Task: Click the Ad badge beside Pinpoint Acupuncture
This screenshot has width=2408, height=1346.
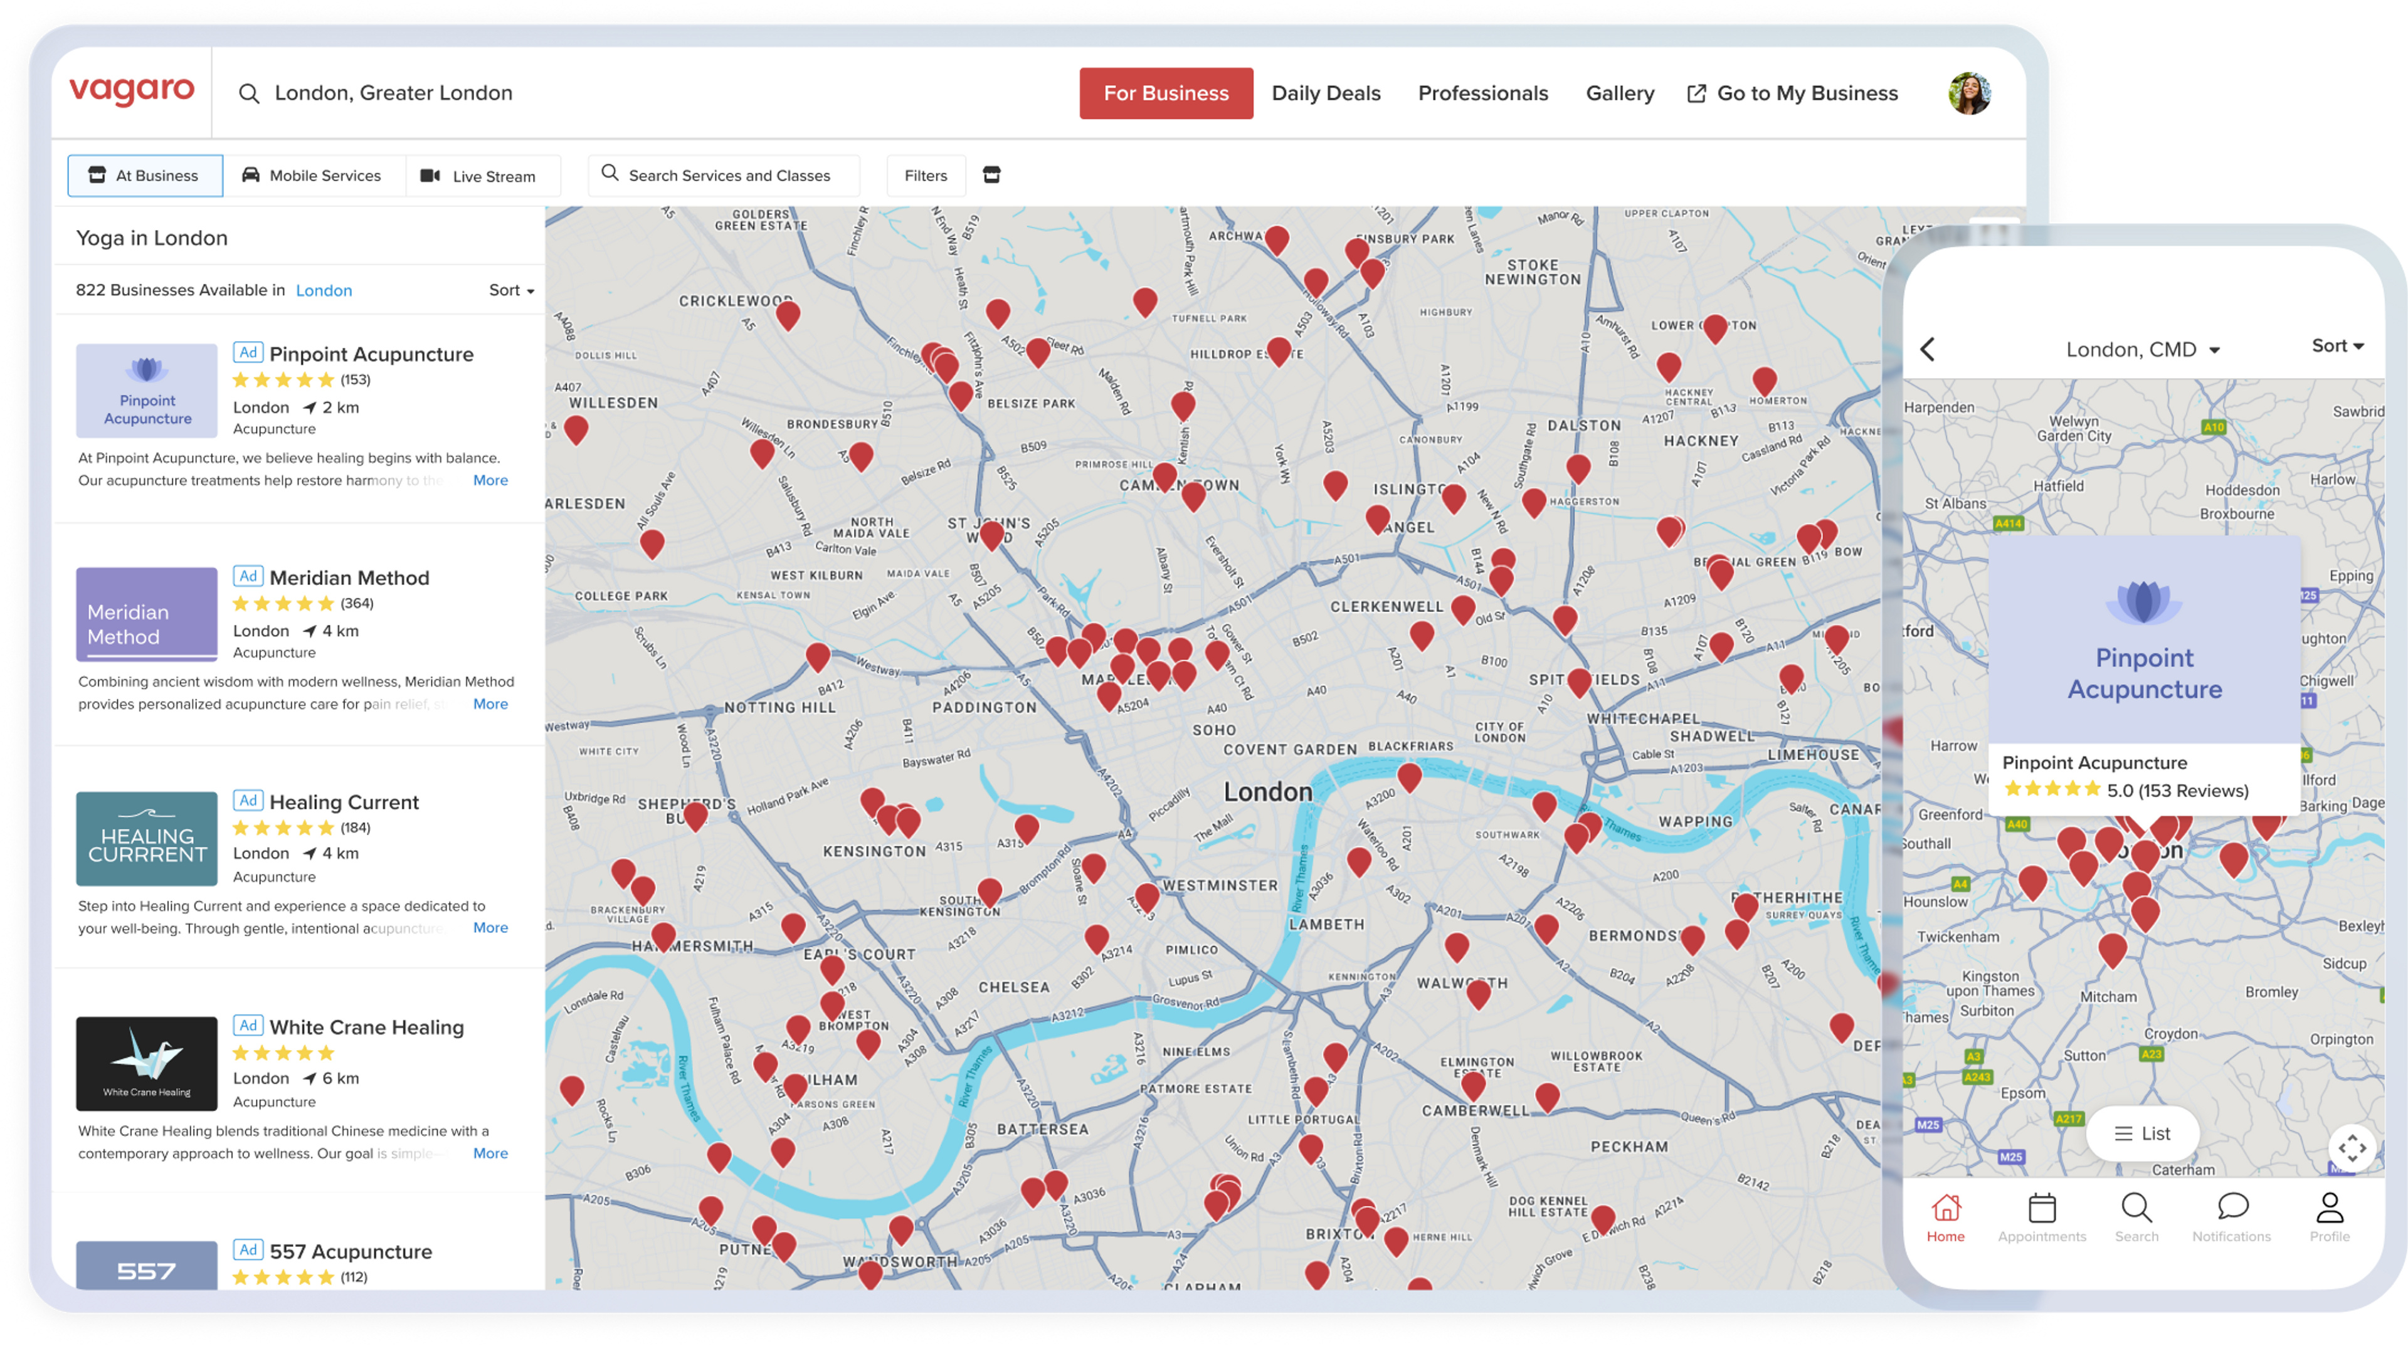Action: (x=248, y=352)
